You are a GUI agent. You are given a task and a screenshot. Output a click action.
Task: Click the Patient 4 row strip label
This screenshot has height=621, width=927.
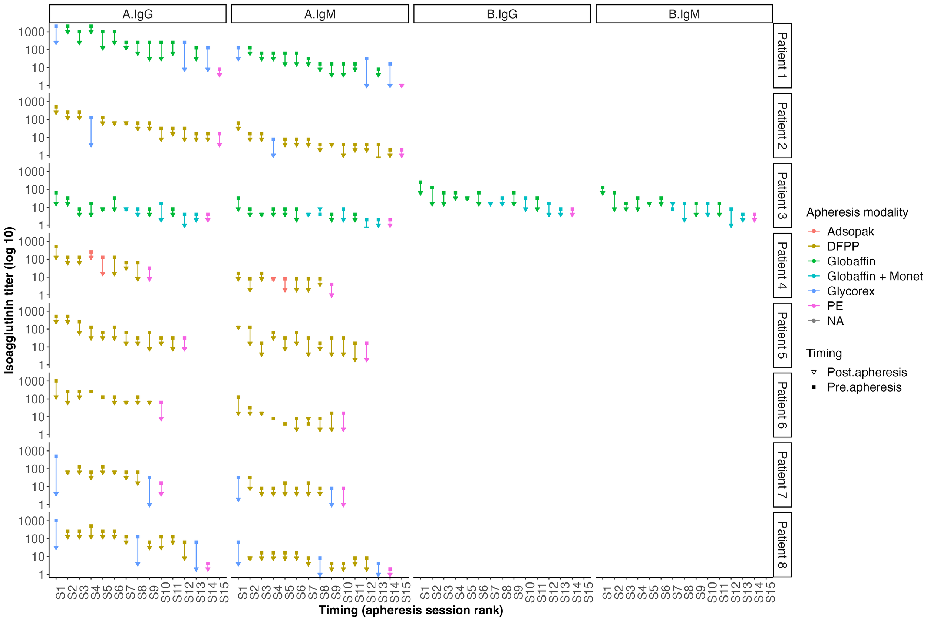click(x=782, y=265)
